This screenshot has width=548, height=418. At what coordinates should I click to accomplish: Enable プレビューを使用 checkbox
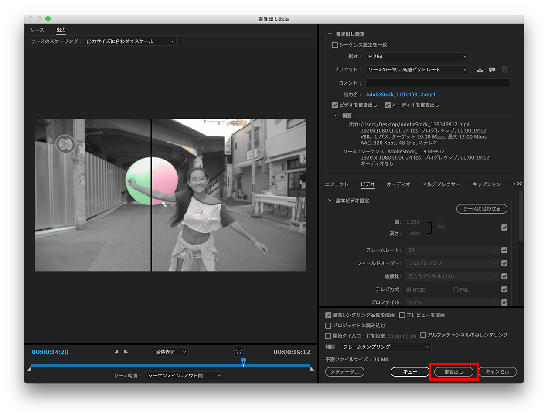(402, 315)
